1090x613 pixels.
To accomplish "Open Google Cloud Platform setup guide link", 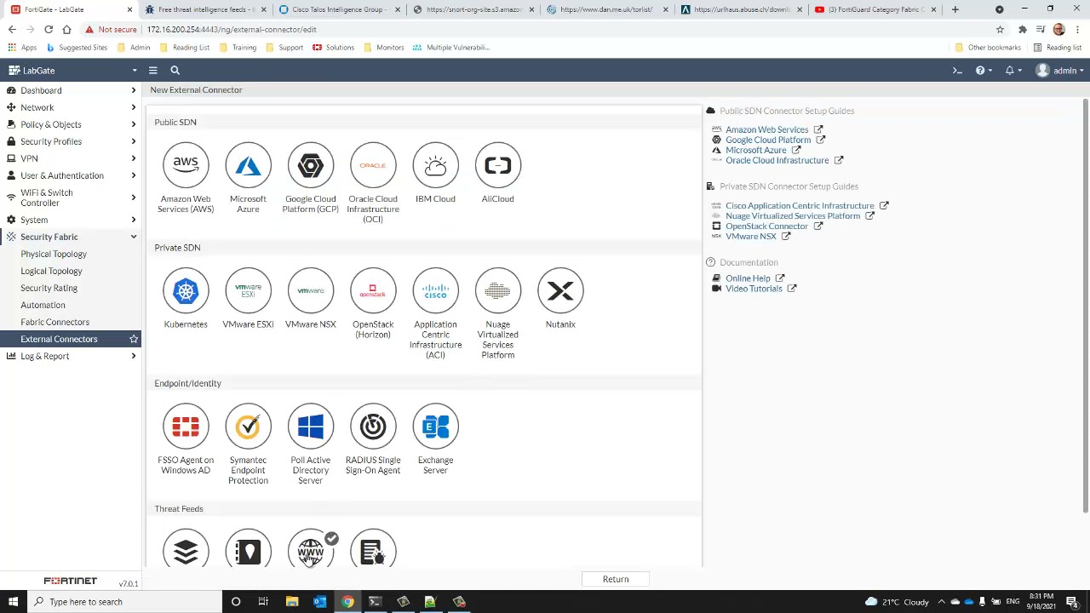I will pos(768,140).
